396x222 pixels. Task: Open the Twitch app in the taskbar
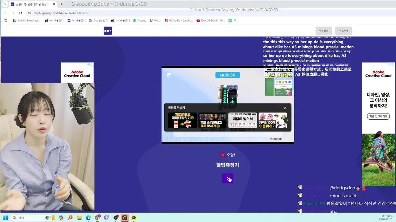(x=106, y=218)
